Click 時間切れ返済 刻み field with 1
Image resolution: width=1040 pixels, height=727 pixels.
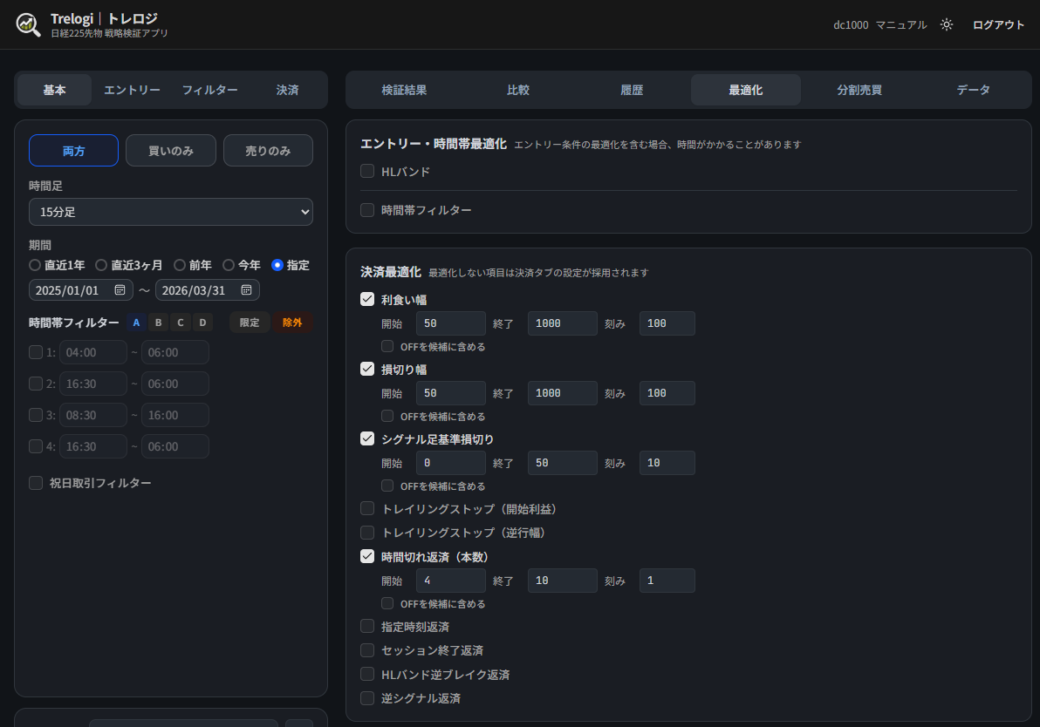667,581
